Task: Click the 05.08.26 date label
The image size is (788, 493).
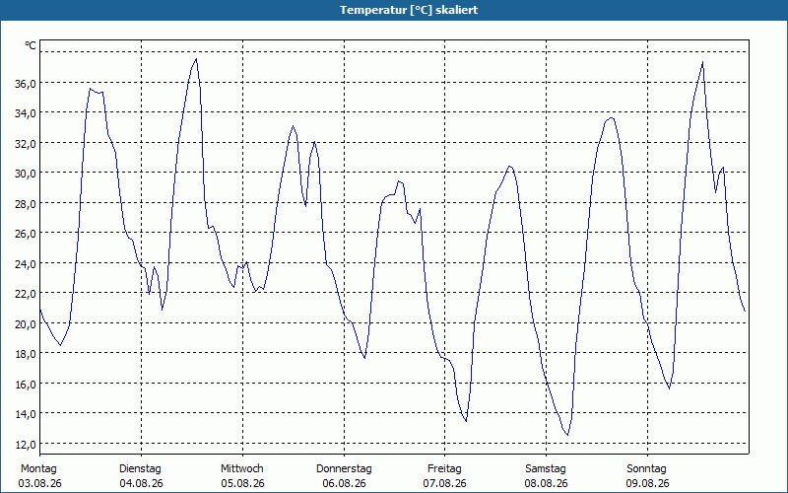Action: pos(242,483)
